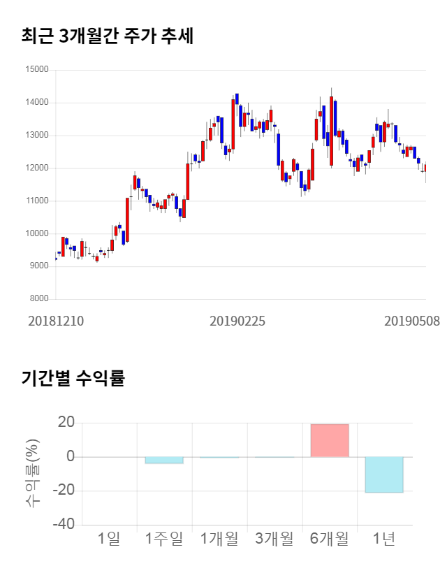Viewport: 447px width, 566px height.
Task: Click the blue 1주일 return bar
Action: (163, 460)
